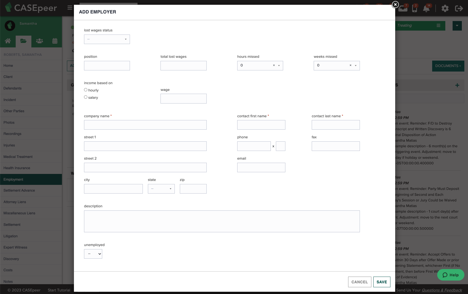The width and height of the screenshot is (468, 294).
Task: Open notifications via the bell icon
Action: point(426,9)
